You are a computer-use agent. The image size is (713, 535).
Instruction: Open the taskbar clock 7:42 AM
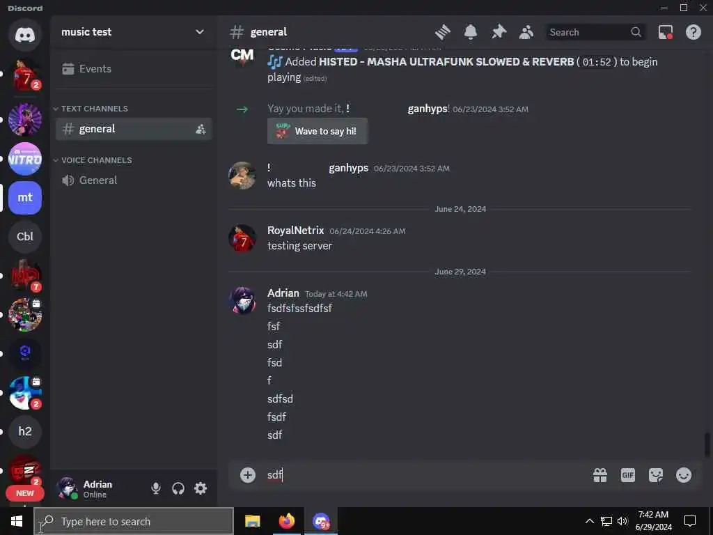653,521
